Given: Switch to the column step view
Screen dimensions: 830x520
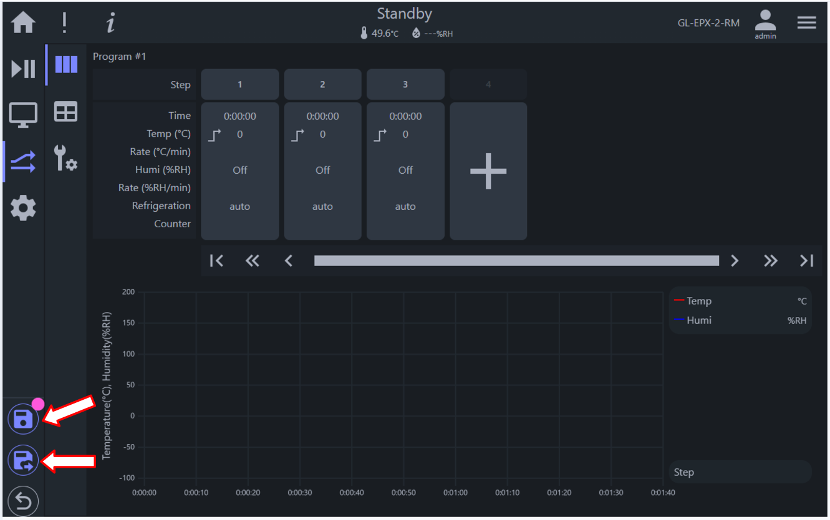Looking at the screenshot, I should pos(66,64).
